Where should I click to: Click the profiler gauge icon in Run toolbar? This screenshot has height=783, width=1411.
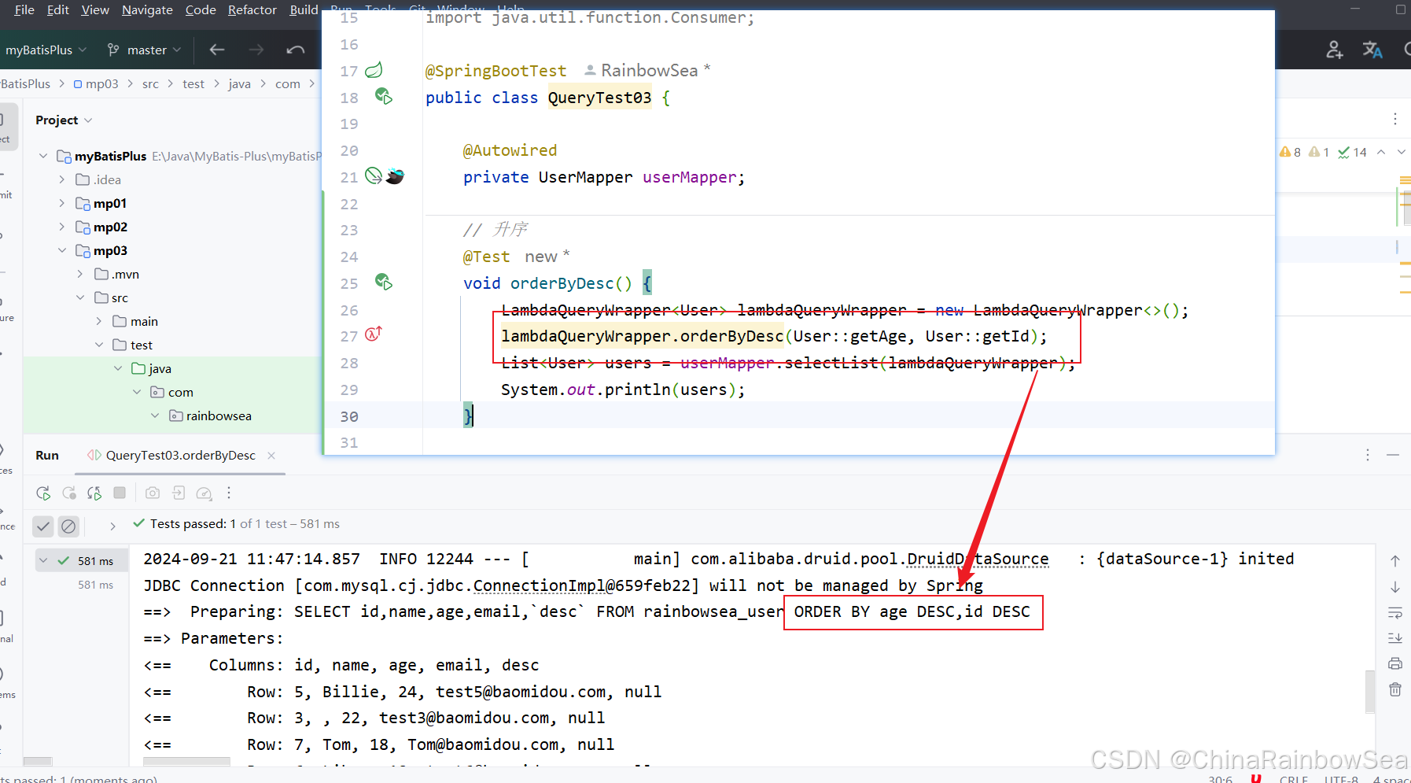tap(204, 493)
